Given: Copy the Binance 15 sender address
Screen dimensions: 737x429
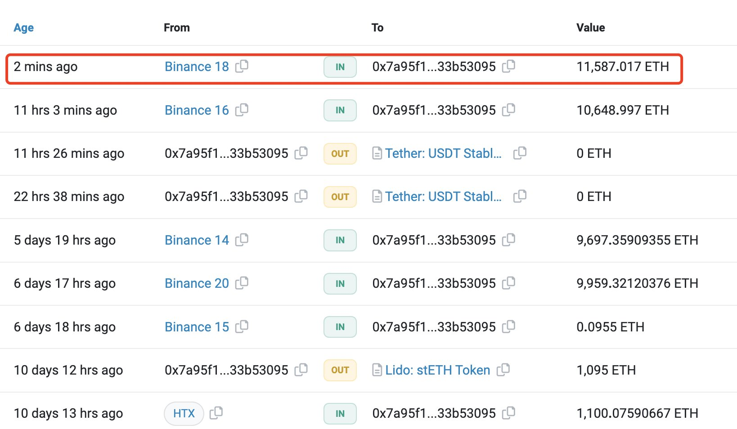Looking at the screenshot, I should (242, 326).
